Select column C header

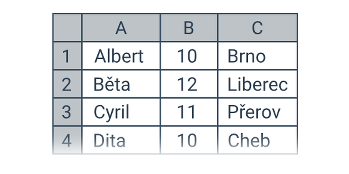(x=257, y=28)
